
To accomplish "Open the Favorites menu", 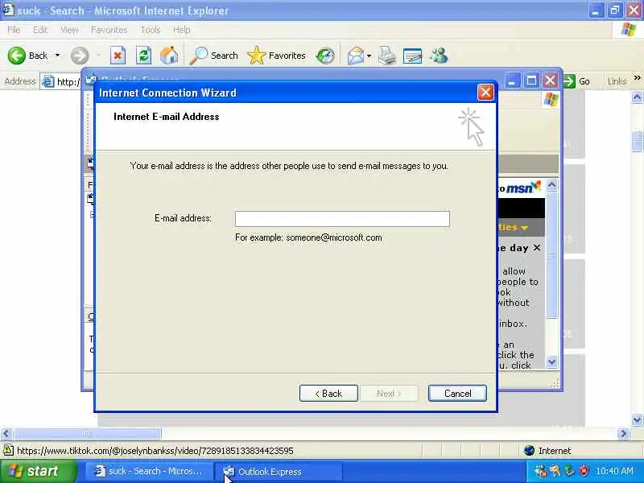I will [x=109, y=30].
